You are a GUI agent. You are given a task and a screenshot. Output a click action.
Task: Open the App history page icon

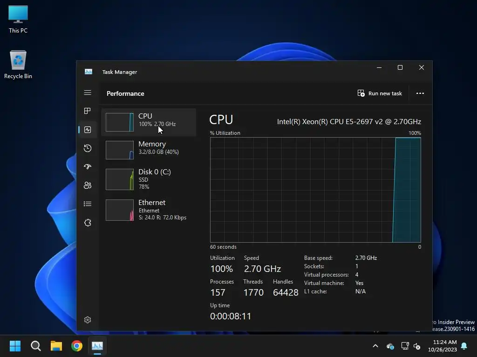click(x=88, y=148)
